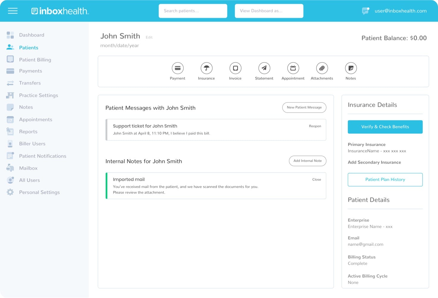
Task: Click the Patient Balance: $0.00 text
Action: click(394, 38)
